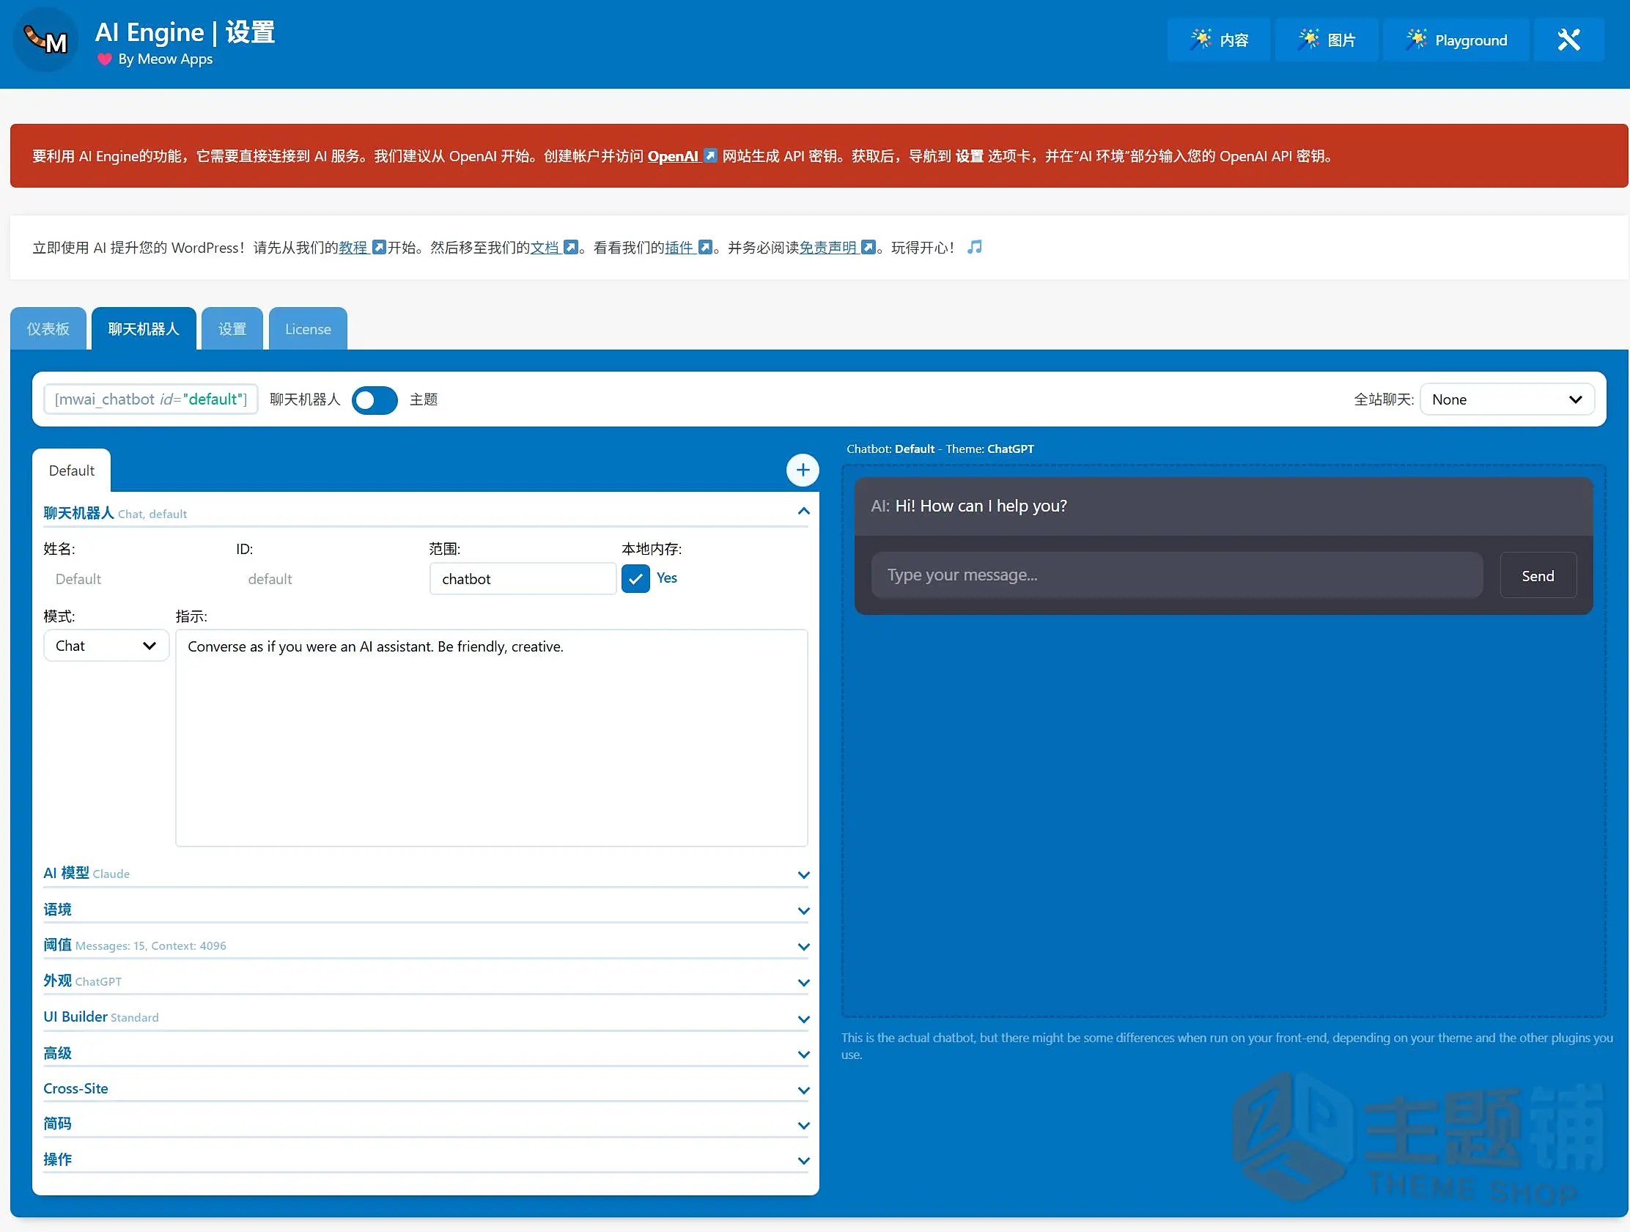The width and height of the screenshot is (1630, 1232).
Task: Expand the 外观 ChatGPT section
Action: pyautogui.click(x=426, y=981)
